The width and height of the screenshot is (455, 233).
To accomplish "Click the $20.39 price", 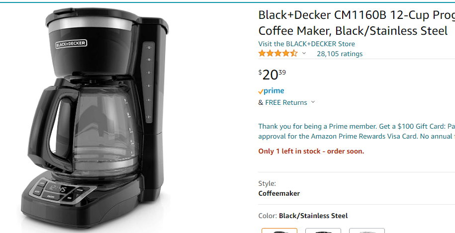I will click(x=272, y=75).
